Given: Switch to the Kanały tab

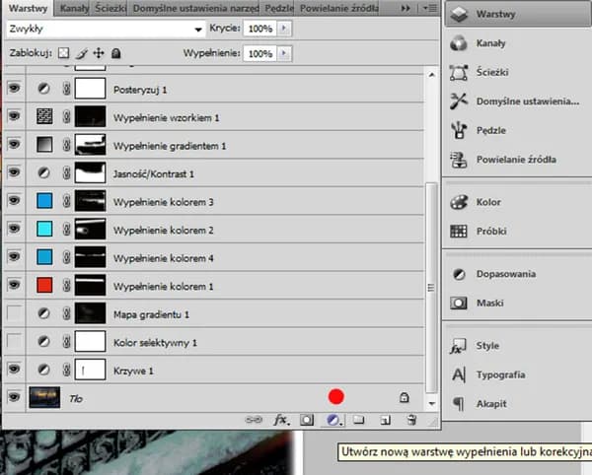Looking at the screenshot, I should tap(73, 8).
